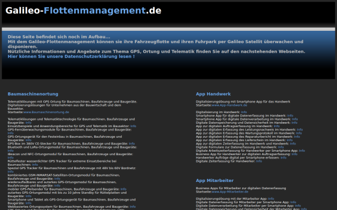Open the Datenschutzerklärung lesen link
This screenshot has width=337, height=210.
71,57
